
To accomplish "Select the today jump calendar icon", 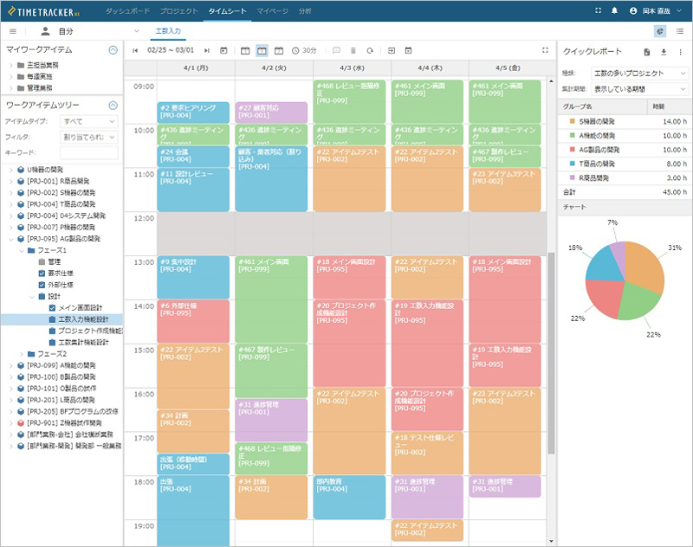I will [223, 50].
